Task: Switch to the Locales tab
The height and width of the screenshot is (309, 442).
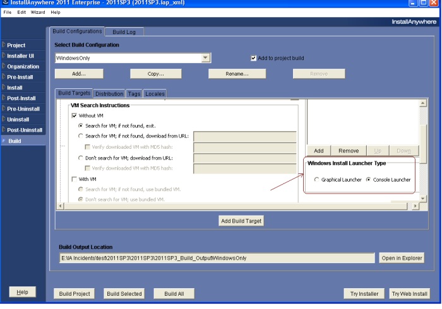Action: pyautogui.click(x=155, y=94)
